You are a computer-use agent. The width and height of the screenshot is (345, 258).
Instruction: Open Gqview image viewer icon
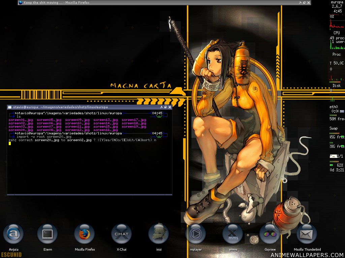(x=270, y=234)
